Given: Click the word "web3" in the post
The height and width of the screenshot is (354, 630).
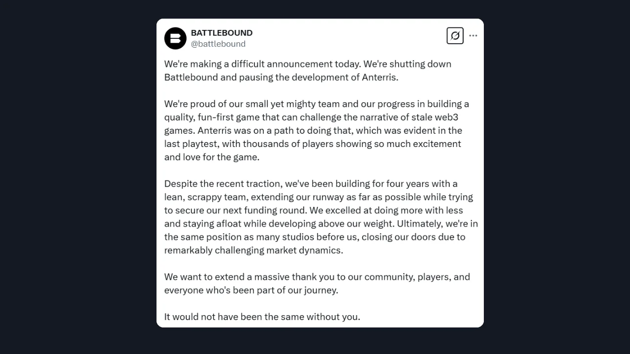Looking at the screenshot, I should pos(445,117).
